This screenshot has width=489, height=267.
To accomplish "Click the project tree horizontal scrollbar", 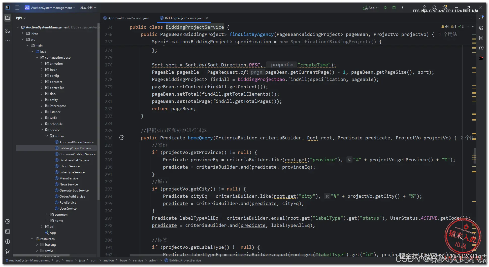I will pos(41,255).
